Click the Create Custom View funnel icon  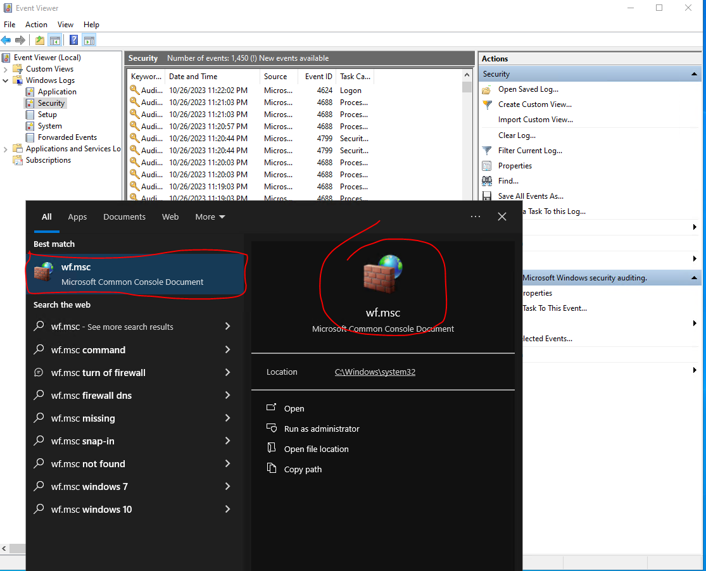coord(487,104)
